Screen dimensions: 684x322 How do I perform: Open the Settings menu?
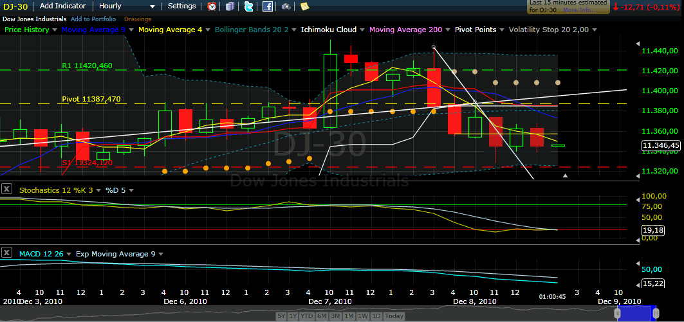(182, 6)
